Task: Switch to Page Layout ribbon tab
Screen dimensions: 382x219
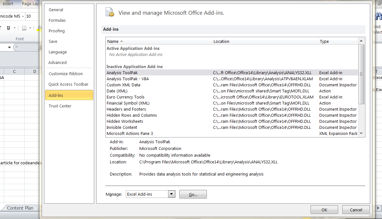Action: [x=30, y=4]
